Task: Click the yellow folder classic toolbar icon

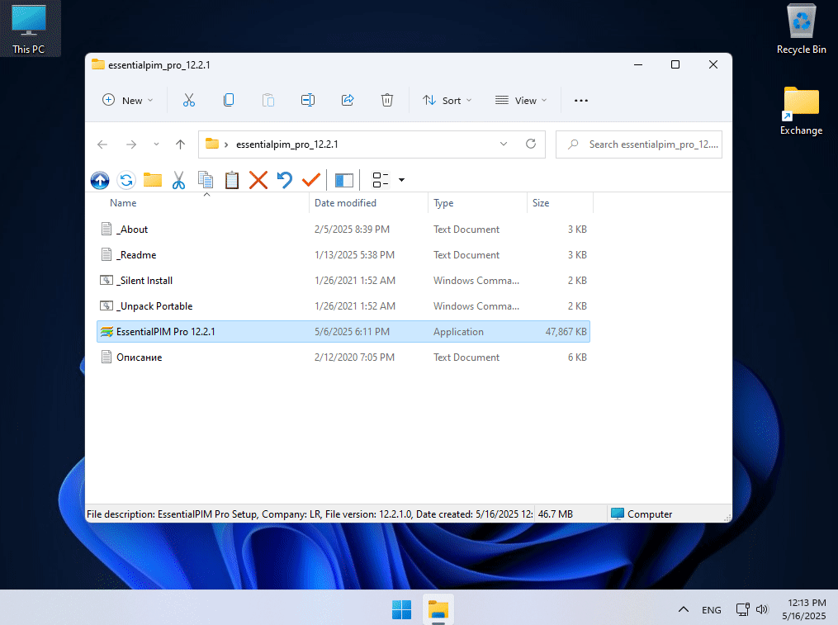Action: coord(152,180)
